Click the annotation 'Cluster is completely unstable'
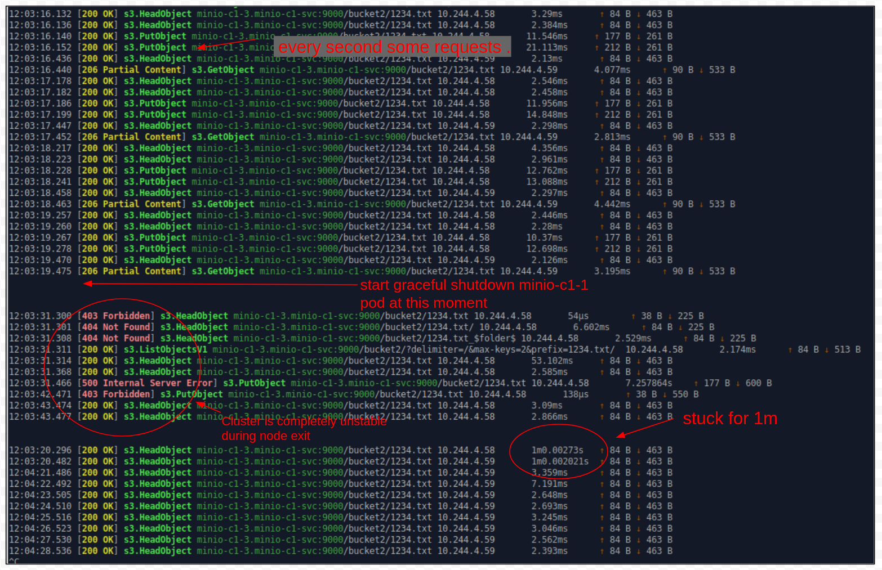The width and height of the screenshot is (882, 570). [304, 421]
